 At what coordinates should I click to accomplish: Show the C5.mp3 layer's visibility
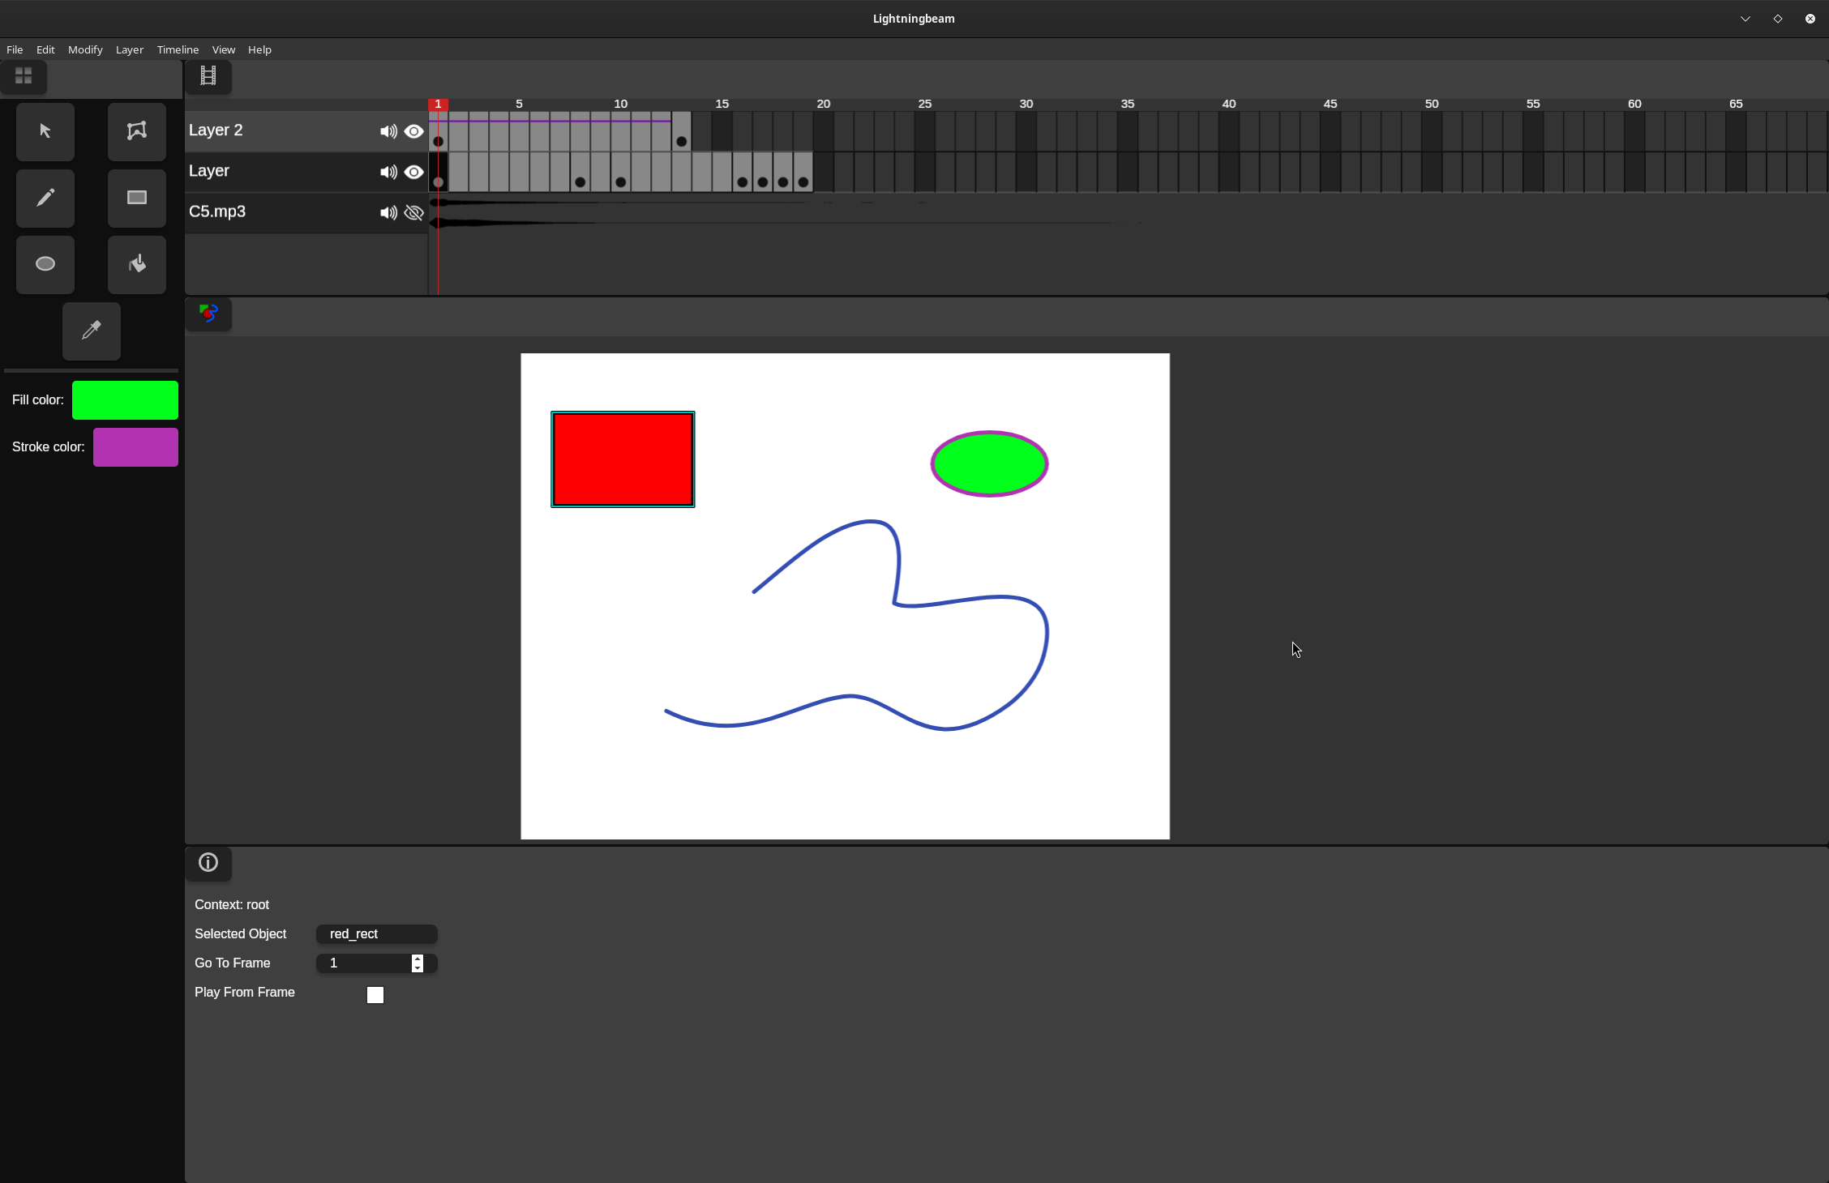(x=413, y=212)
